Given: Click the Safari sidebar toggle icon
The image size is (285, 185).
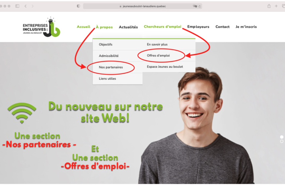Looking at the screenshot, I should [x=17, y=6].
